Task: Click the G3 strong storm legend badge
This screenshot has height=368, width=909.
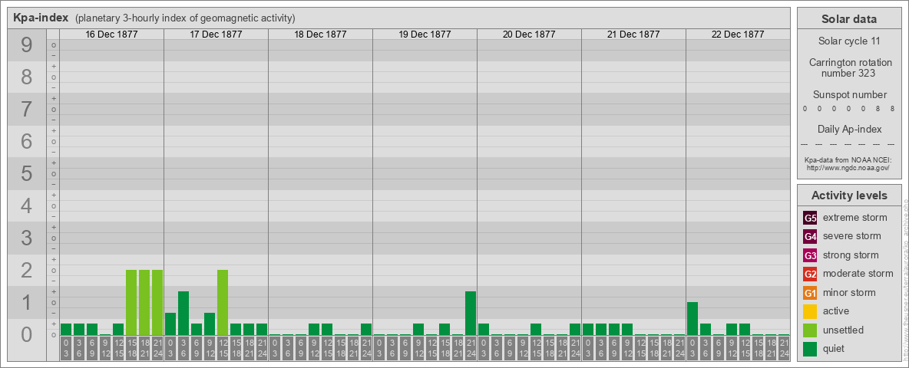Action: (810, 255)
